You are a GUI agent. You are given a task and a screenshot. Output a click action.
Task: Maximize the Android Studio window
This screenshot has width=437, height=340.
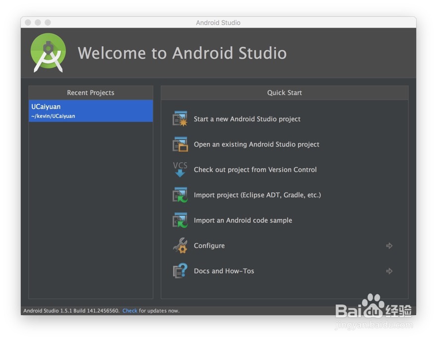(x=48, y=22)
